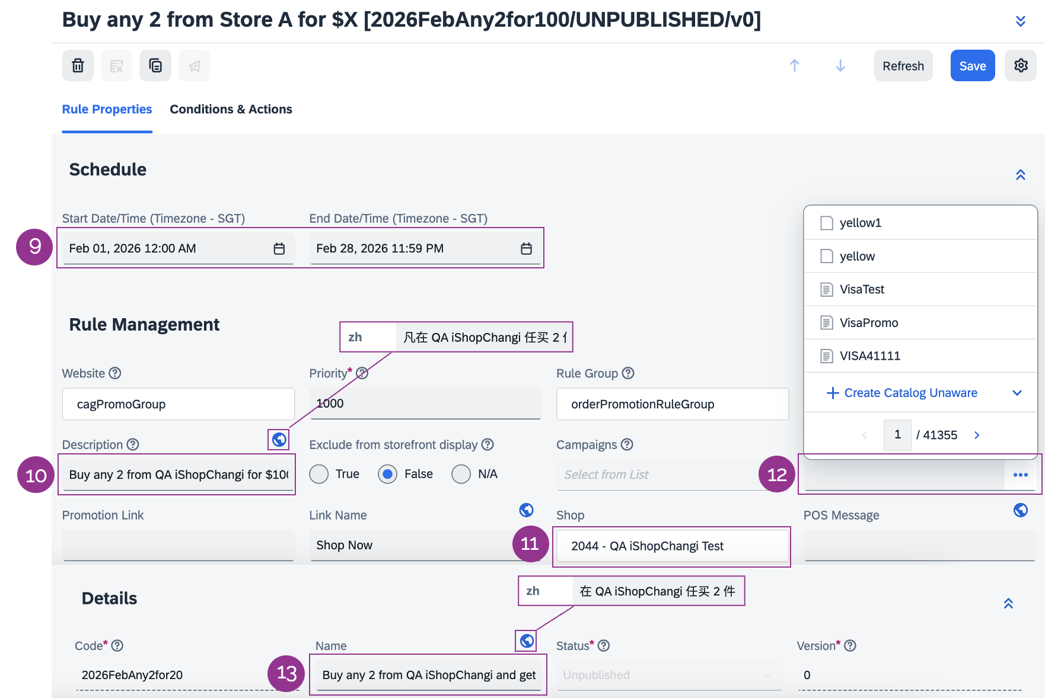Click the Refresh button
Screen dimensions: 1045x698
903,66
